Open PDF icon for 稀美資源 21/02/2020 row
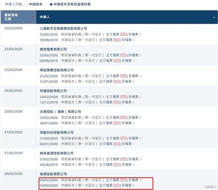This screenshot has width=218, height=190. point(123,159)
